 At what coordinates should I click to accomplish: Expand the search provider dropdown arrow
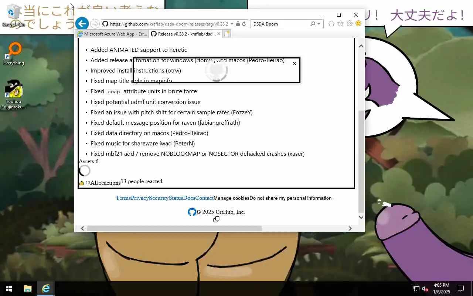319,24
